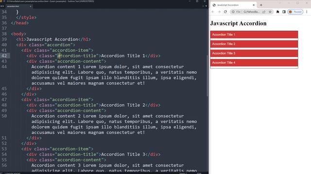This screenshot has height=174, width=311.
Task: Click the Chrome address bar URL
Action: coord(251,12)
